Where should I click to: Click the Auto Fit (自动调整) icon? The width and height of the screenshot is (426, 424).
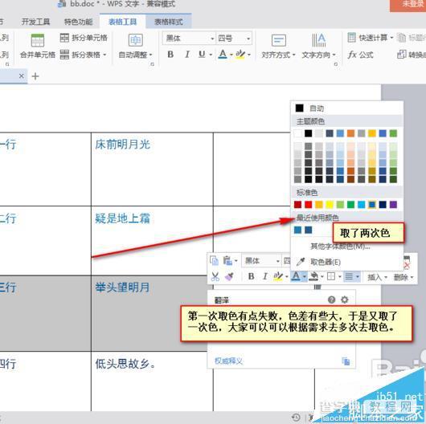point(135,40)
